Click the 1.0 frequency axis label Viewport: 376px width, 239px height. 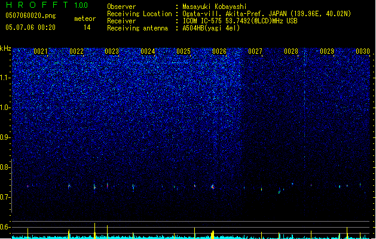tap(5, 108)
